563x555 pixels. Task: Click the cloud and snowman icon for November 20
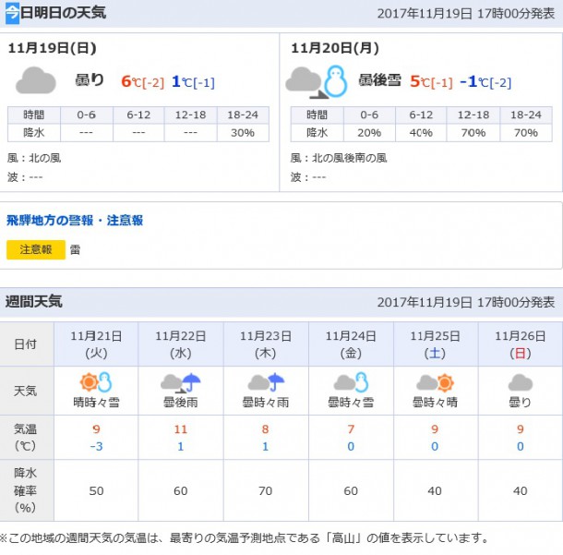pos(316,81)
